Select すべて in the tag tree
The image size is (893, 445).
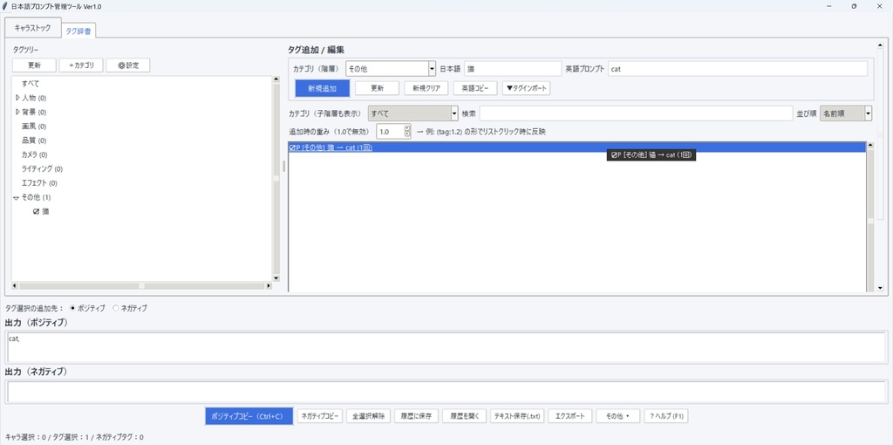click(31, 84)
